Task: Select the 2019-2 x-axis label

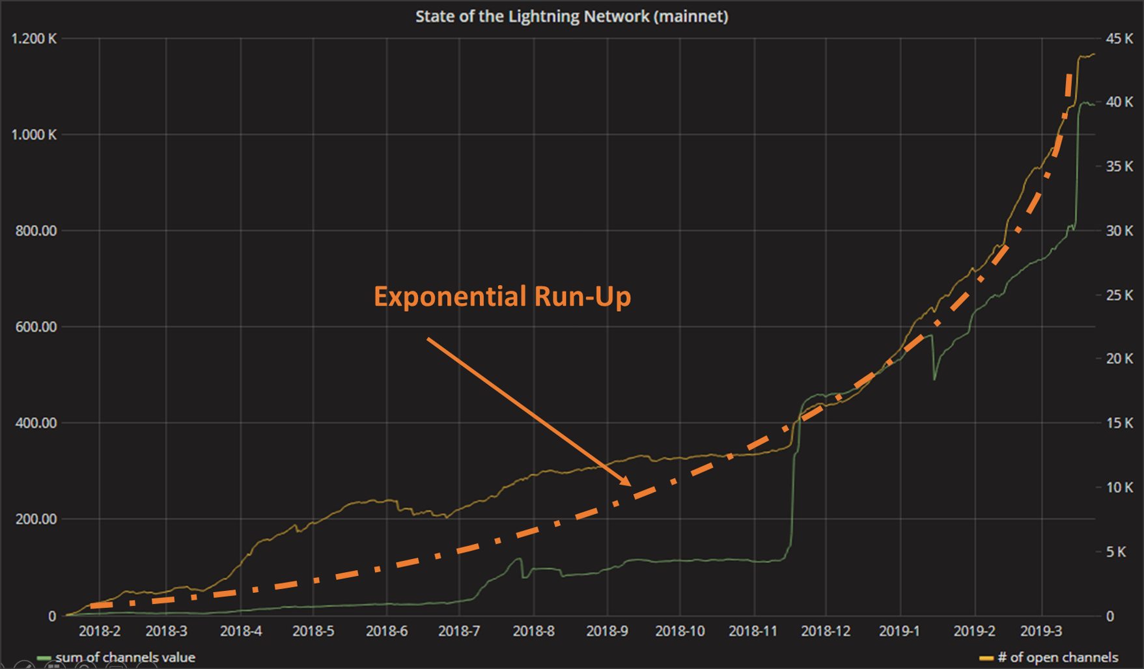Action: tap(975, 631)
